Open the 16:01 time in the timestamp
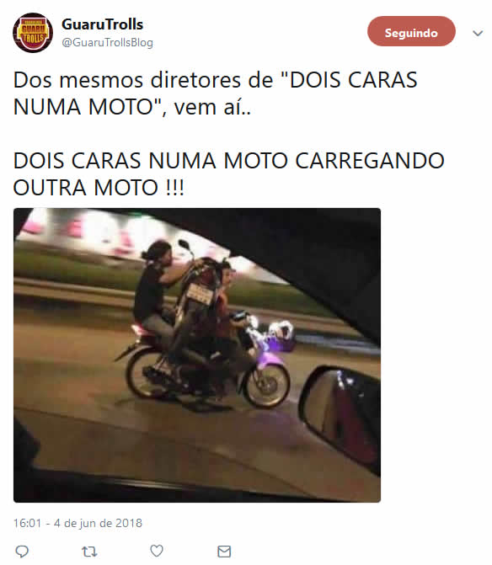 (x=28, y=523)
